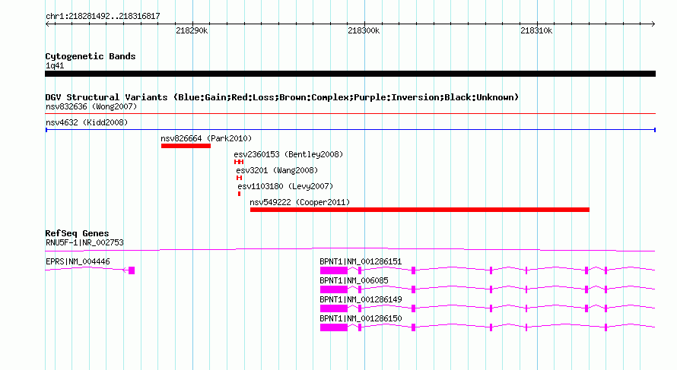
Task: Click the BPNT1|NM_001286151 transcript label
Action: pyautogui.click(x=361, y=262)
